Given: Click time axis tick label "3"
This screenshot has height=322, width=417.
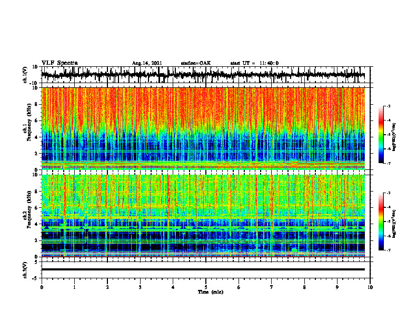Looking at the screenshot, I should (140, 287).
